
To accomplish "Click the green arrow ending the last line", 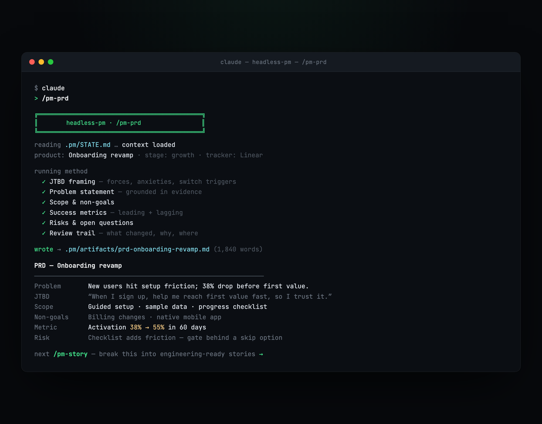I will pos(261,354).
